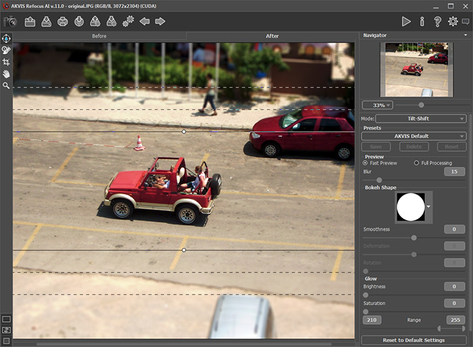Click the Open image icon
The height and width of the screenshot is (347, 473).
point(30,22)
